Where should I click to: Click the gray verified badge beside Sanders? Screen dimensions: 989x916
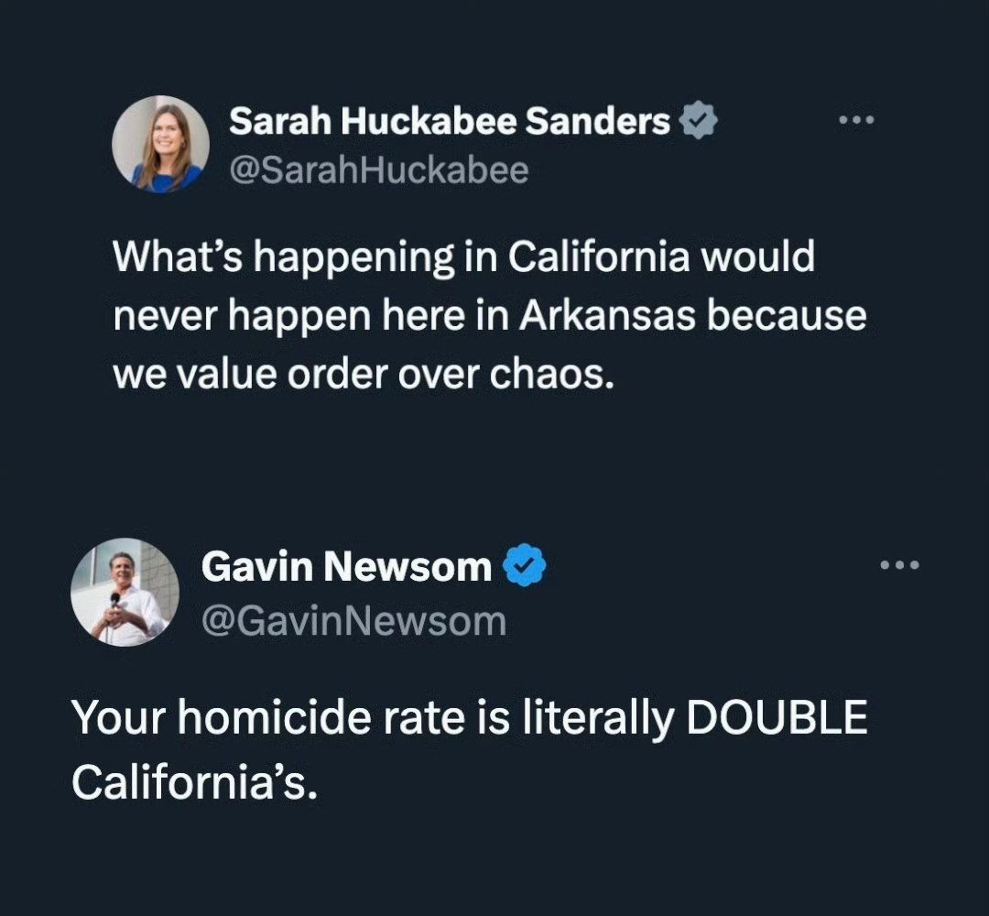(x=698, y=120)
